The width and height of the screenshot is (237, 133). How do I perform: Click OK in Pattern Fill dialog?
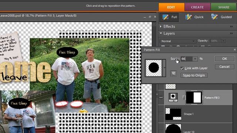tap(224, 59)
